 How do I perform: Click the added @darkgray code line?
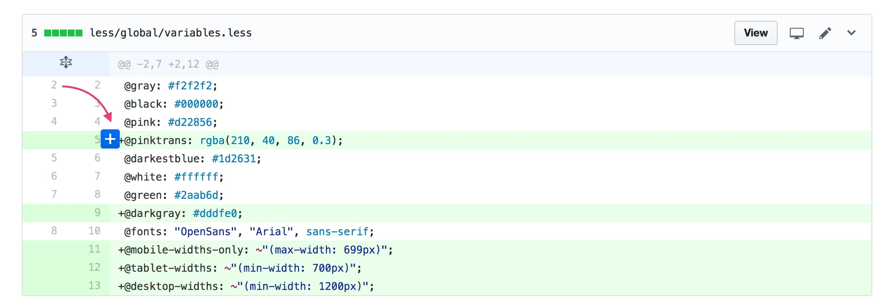click(180, 214)
